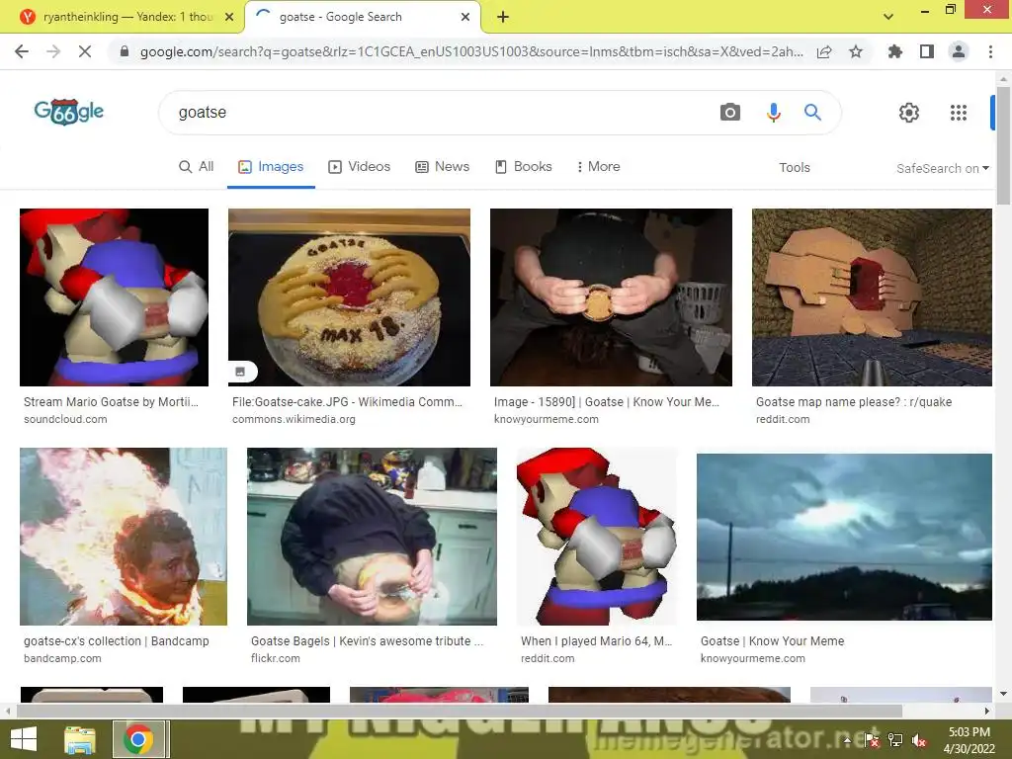Click the bandcamp.com source text
Image resolution: width=1012 pixels, height=759 pixels.
click(x=62, y=658)
